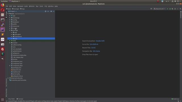The image size is (182, 102).
Task: Click the PhpStorm icon in the dock
Action: (x=3, y=29)
